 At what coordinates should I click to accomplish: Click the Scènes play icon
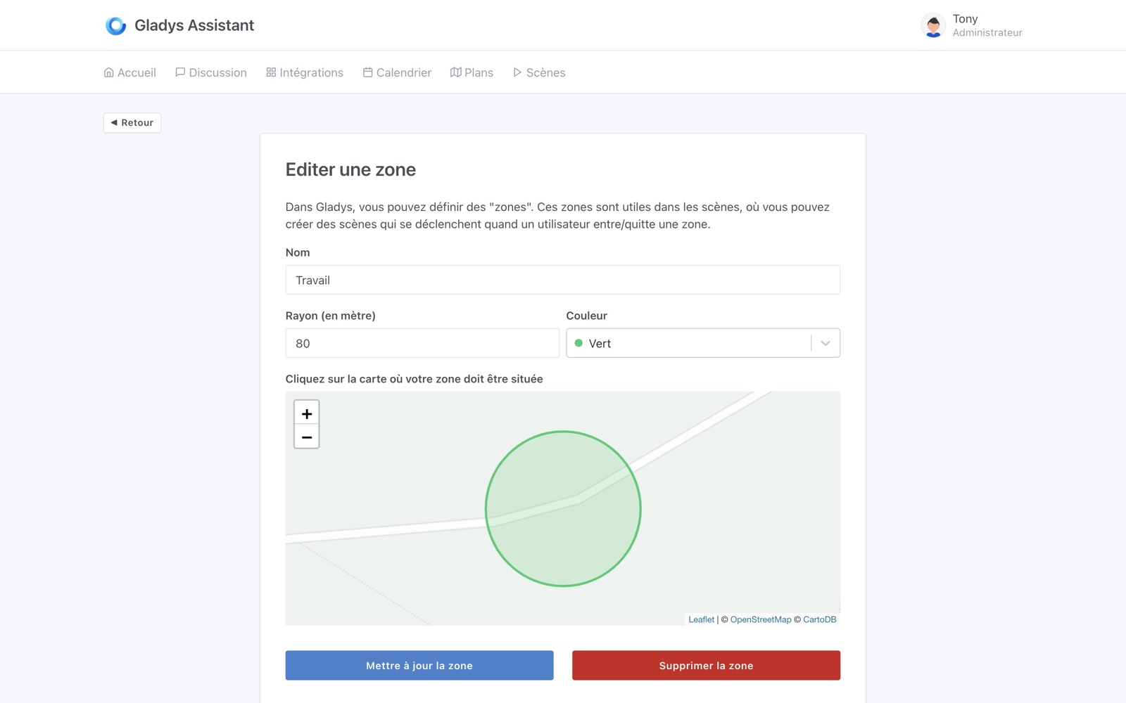tap(517, 72)
